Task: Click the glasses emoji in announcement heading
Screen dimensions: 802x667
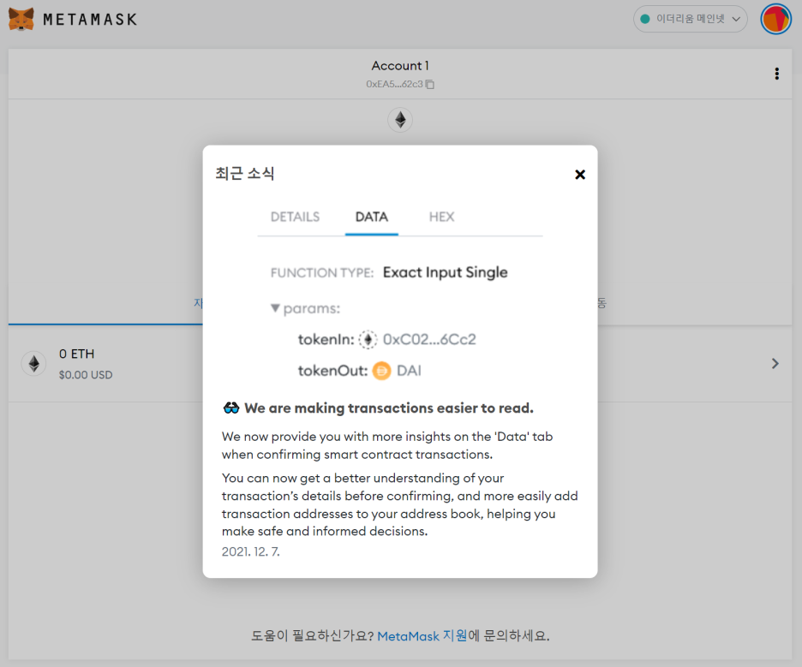Action: (x=231, y=408)
